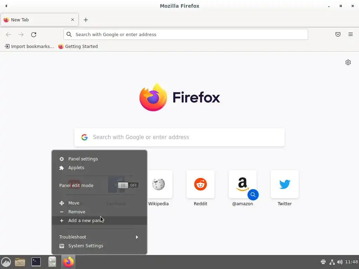Open the network applet in tray
This screenshot has height=269, width=359.
pos(332,262)
